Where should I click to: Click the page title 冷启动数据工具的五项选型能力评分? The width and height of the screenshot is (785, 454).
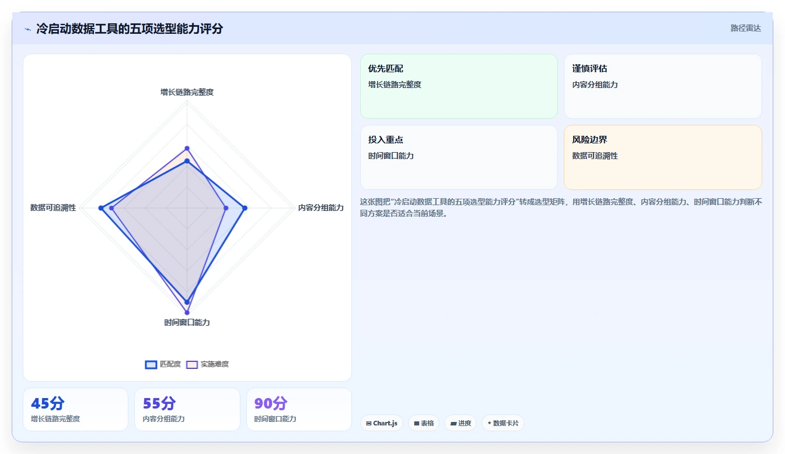[x=130, y=29]
